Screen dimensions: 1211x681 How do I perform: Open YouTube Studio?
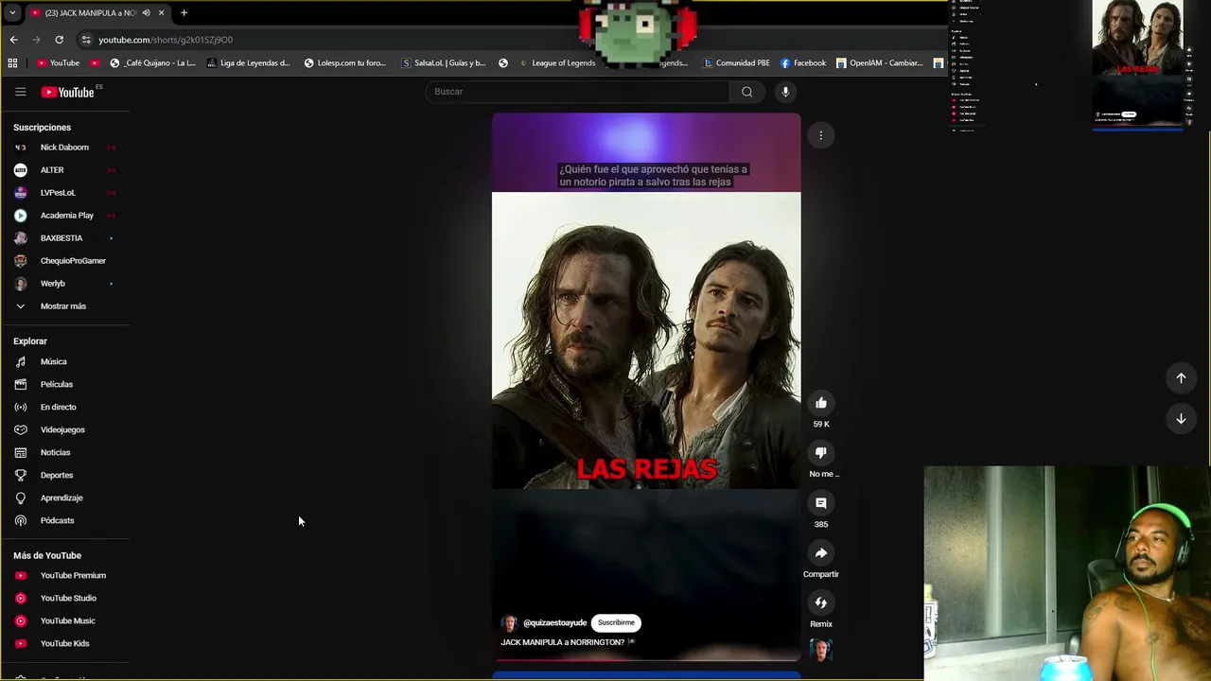[x=66, y=599]
